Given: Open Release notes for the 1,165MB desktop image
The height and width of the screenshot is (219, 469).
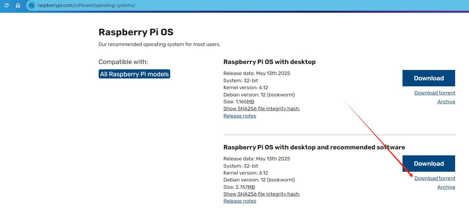Looking at the screenshot, I should click(240, 116).
